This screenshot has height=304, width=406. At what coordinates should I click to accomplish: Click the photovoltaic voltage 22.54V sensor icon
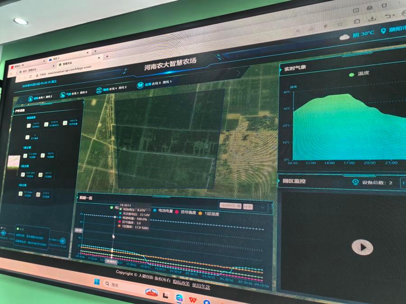46,124
